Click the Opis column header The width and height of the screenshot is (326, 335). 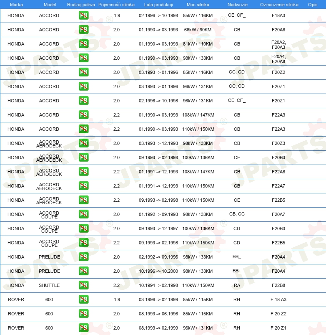coord(313,5)
